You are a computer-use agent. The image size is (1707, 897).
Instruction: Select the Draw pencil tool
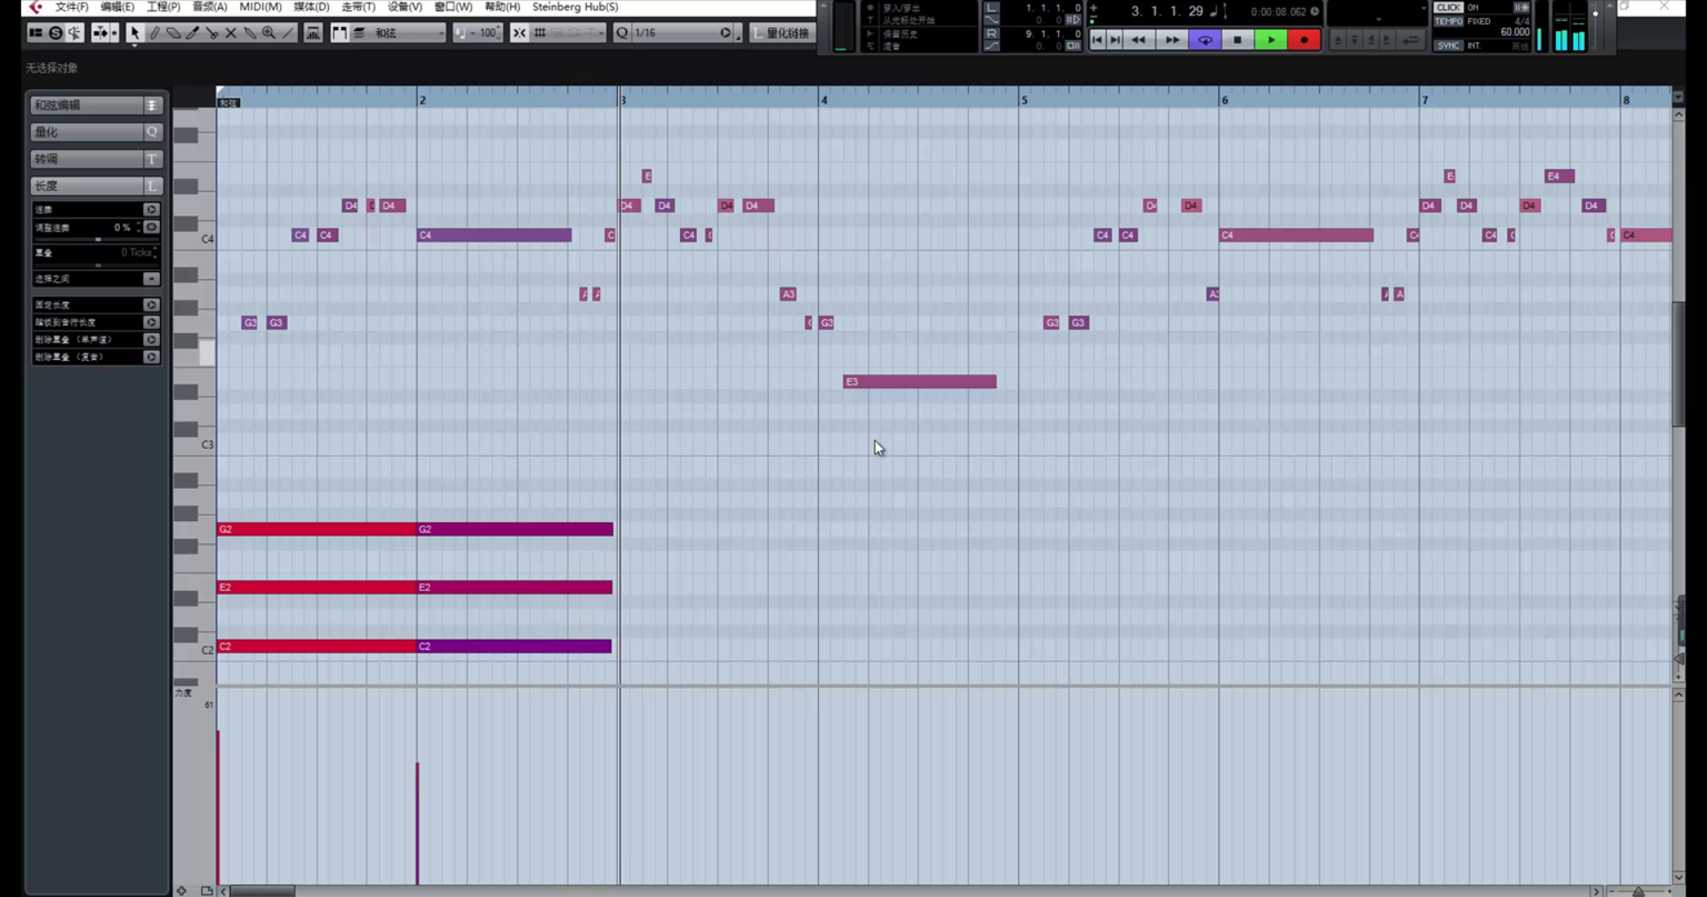(154, 33)
